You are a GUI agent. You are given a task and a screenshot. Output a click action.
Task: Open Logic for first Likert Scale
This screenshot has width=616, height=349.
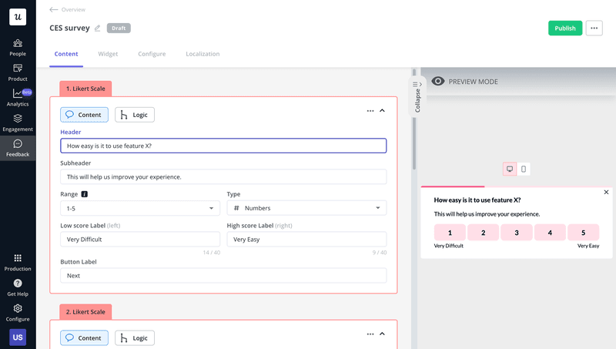click(135, 115)
